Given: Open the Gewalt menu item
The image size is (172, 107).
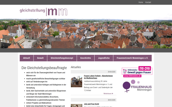Looking at the screenshot, I should point(40,58).
